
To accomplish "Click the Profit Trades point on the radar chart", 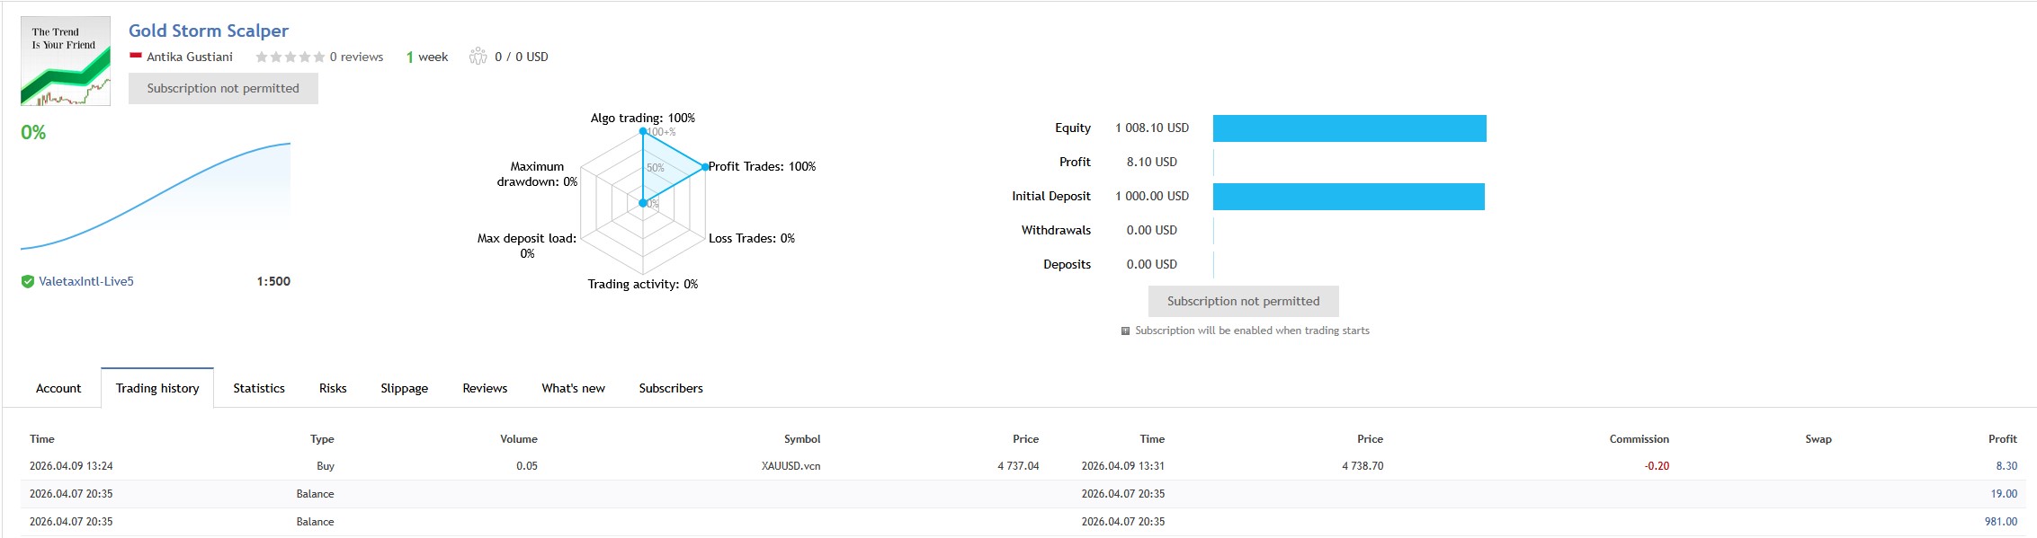I will click(704, 167).
